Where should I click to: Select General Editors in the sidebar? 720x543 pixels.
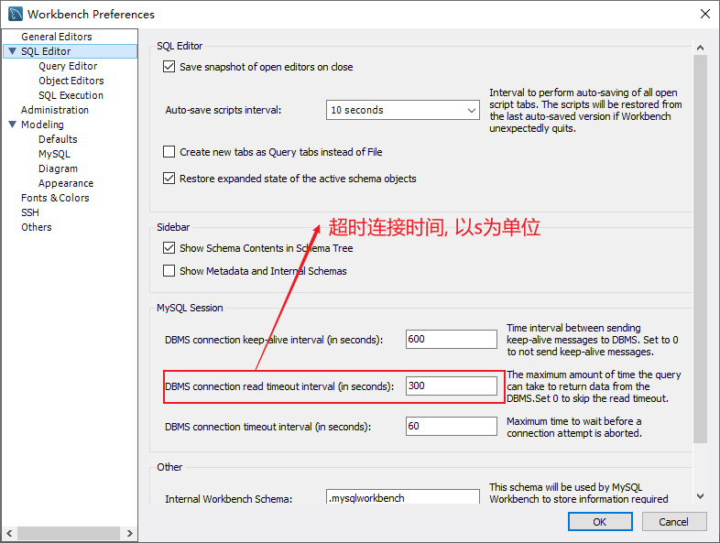[x=57, y=37]
